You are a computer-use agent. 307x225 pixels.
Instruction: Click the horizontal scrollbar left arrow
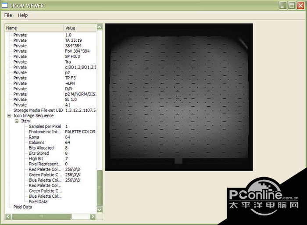[x=8, y=216]
